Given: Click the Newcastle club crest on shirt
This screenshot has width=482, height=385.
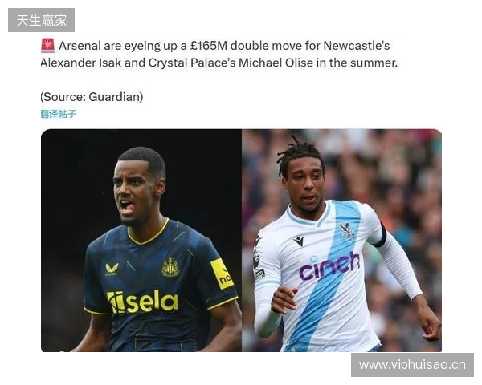Looking at the screenshot, I should tap(170, 267).
